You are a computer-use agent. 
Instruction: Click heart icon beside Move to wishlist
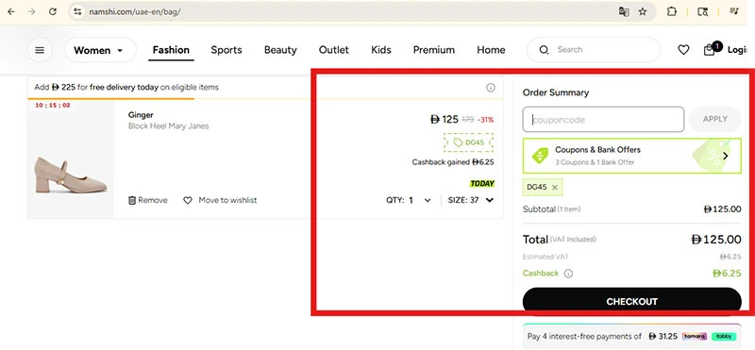[188, 200]
